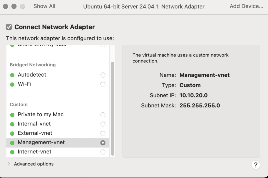Click the green dot next to Management-vnet
268x178 pixels.
[12, 143]
